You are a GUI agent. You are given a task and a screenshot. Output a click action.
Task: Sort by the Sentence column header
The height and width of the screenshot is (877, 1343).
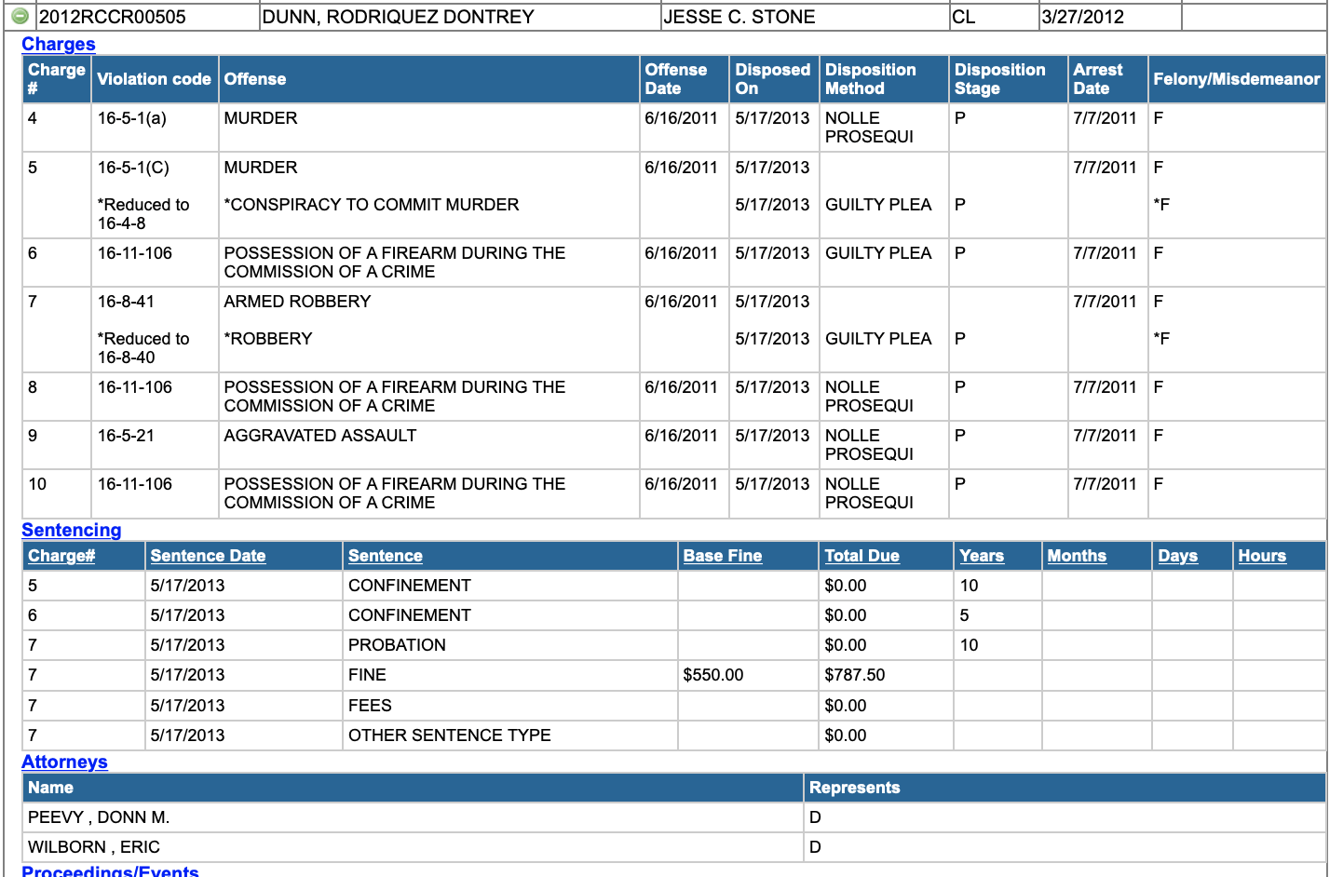coord(386,556)
